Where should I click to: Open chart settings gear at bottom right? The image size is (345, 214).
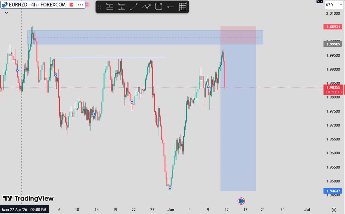coord(334,210)
